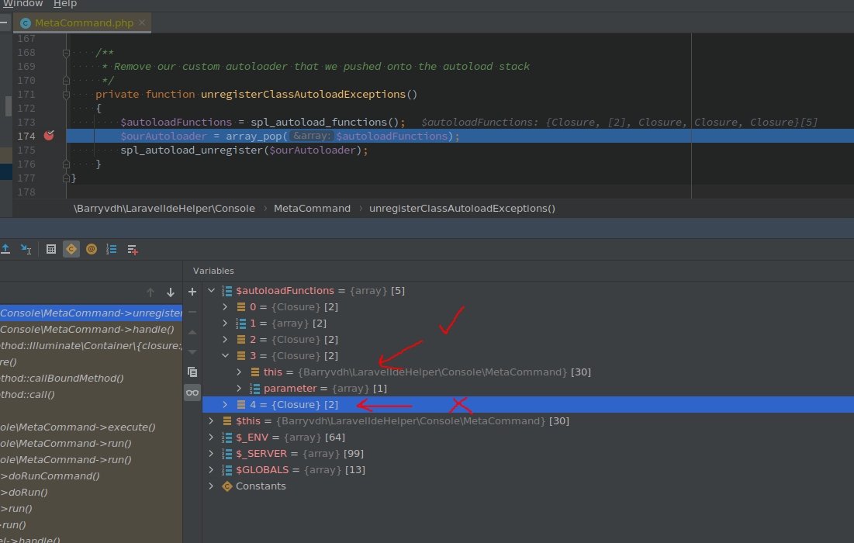Viewport: 854px width, 543px height.
Task: Click the Run to Cursor icon
Action: point(26,249)
